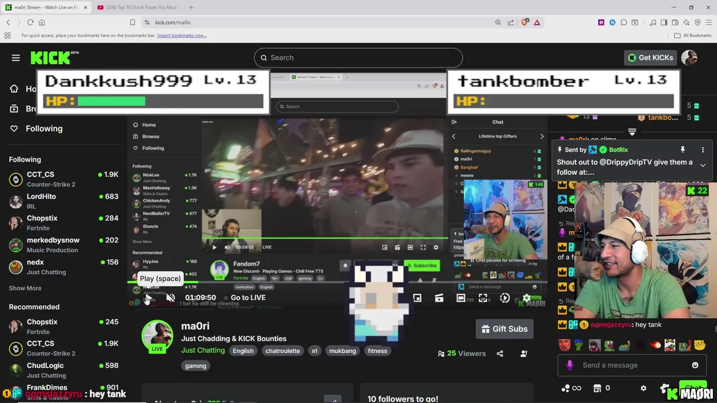The image size is (717, 403).
Task: Open the chat shop icon
Action: point(597,388)
